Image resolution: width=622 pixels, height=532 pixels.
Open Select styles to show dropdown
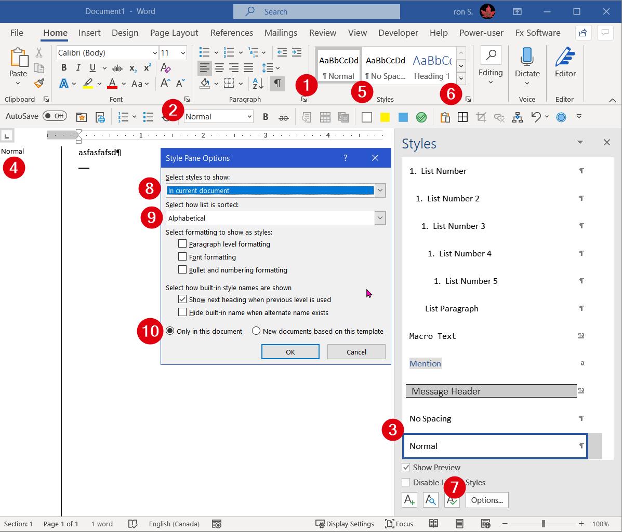coord(380,190)
